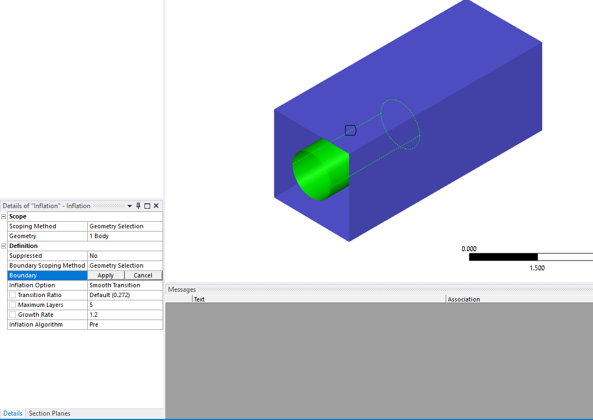Click the Cancel button for Boundary
The image size is (593, 420).
143,275
